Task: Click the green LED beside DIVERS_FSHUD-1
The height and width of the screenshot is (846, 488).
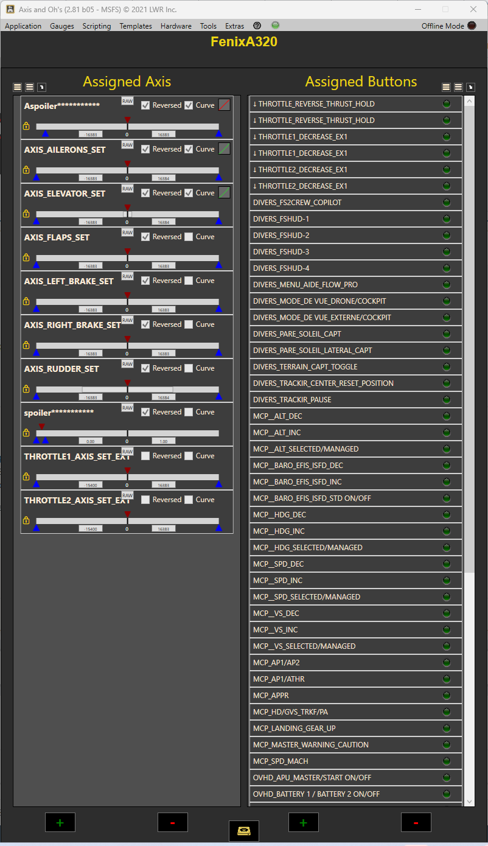Action: coord(447,218)
